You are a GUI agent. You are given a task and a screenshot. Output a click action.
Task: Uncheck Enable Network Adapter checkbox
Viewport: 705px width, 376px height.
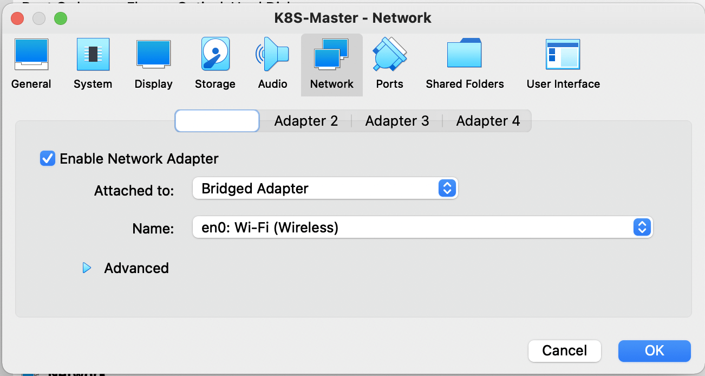tap(48, 159)
